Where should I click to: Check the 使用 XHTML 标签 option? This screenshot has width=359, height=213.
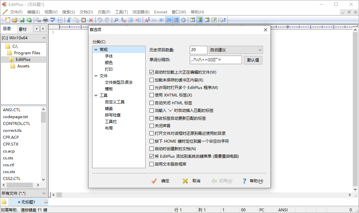pyautogui.click(x=151, y=95)
